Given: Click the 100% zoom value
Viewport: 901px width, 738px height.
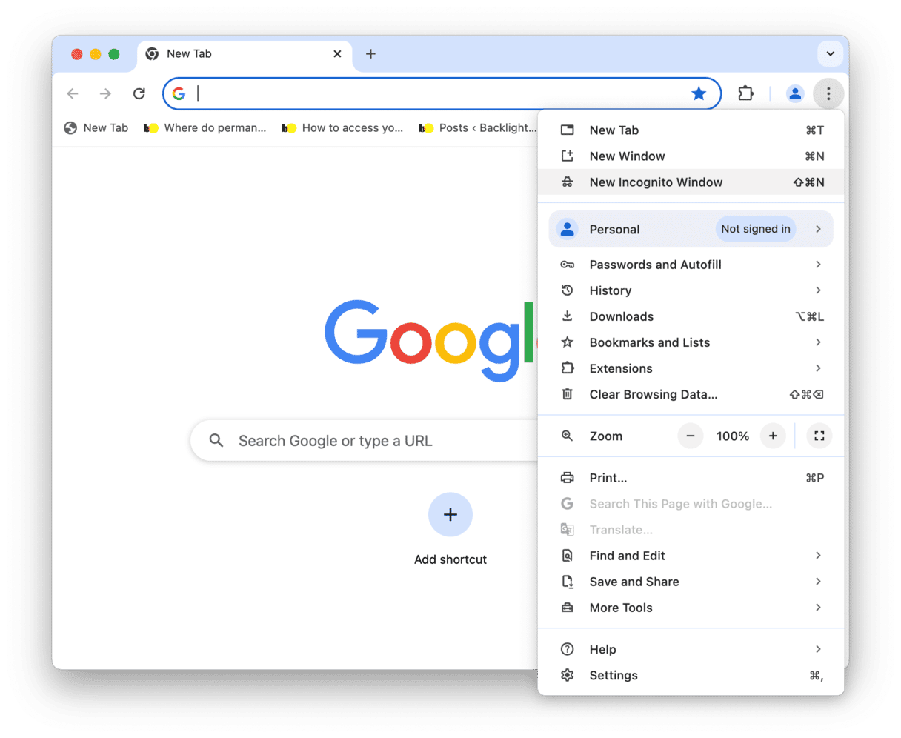Looking at the screenshot, I should (x=732, y=436).
